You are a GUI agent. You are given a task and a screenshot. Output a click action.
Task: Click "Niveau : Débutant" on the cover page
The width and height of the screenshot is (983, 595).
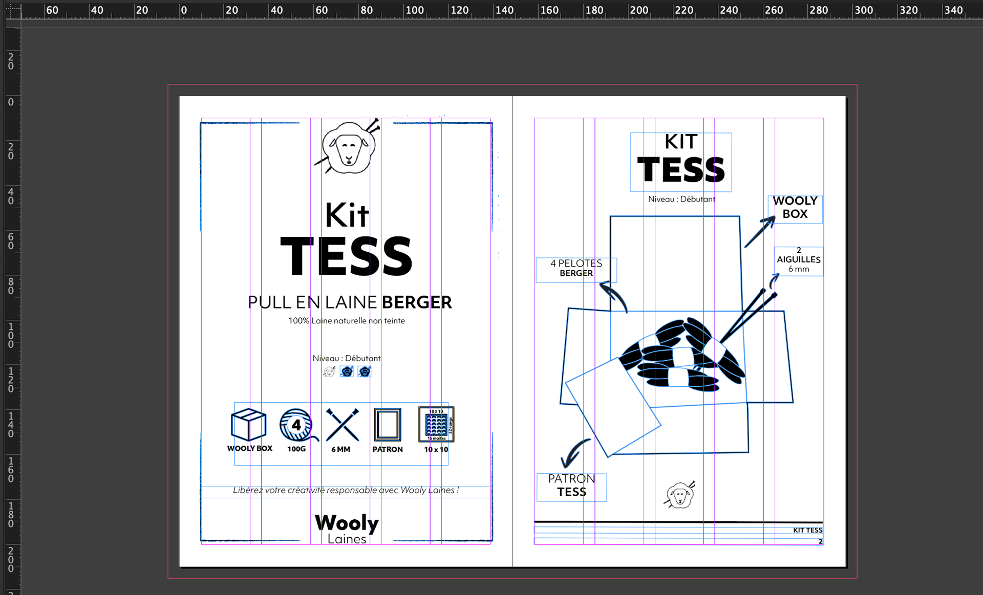point(347,358)
